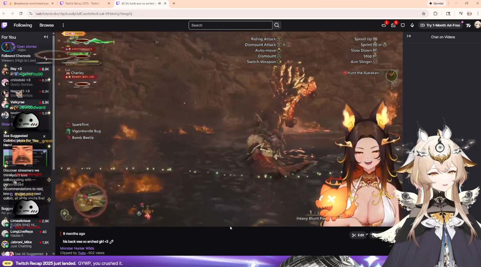Open the Twitch stories avatar ring

tap(8, 47)
